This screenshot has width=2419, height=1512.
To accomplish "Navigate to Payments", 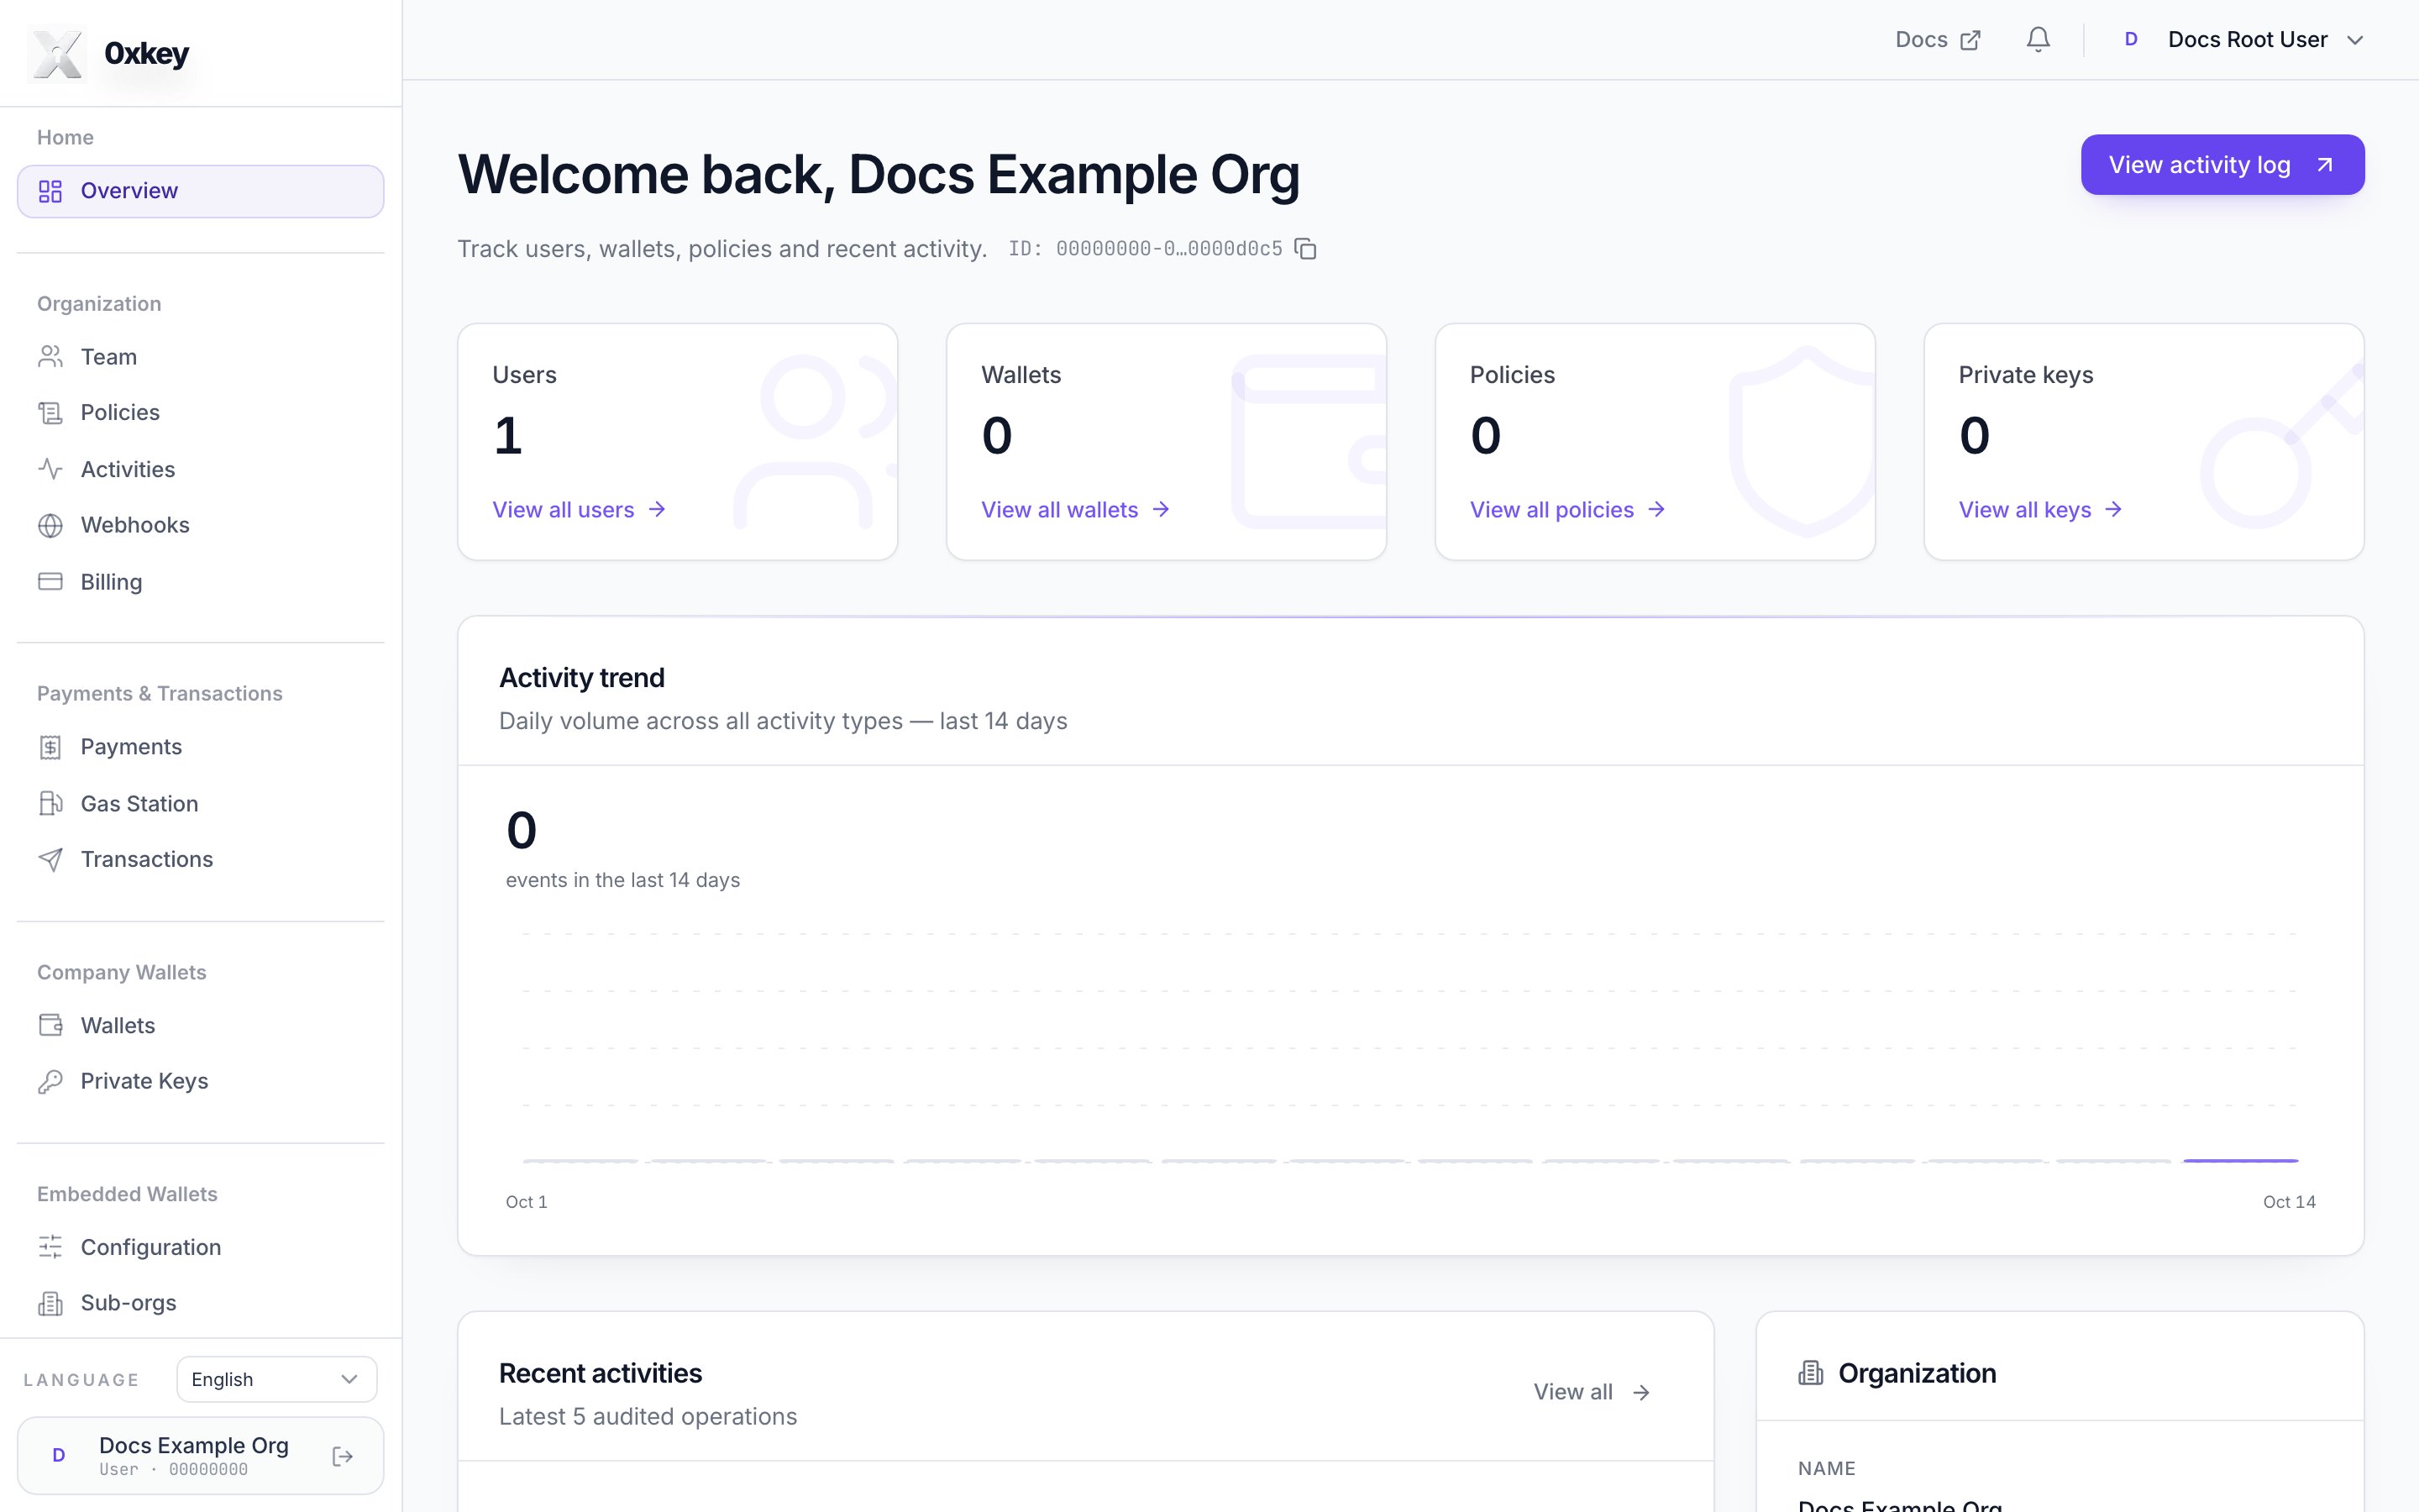I will click(201, 747).
